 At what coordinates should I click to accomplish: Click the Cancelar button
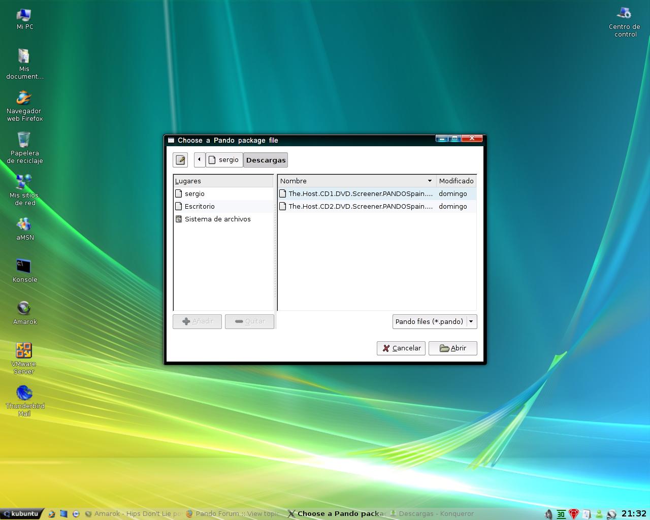coord(401,348)
